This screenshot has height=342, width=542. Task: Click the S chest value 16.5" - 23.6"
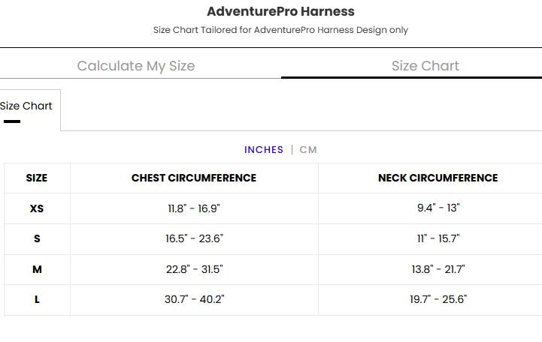click(x=194, y=239)
